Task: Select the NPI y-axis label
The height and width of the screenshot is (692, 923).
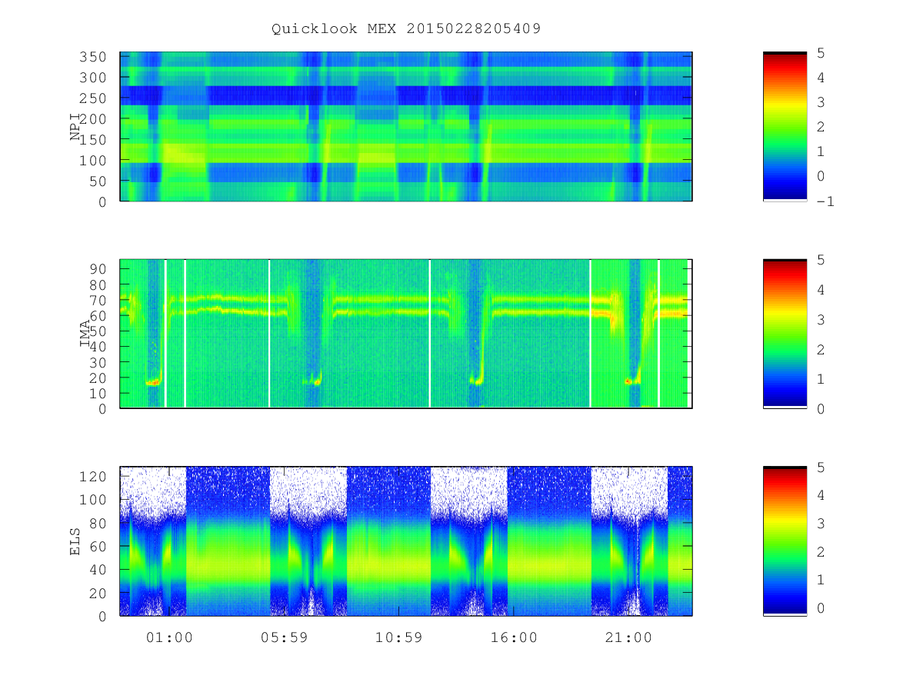Action: (75, 127)
